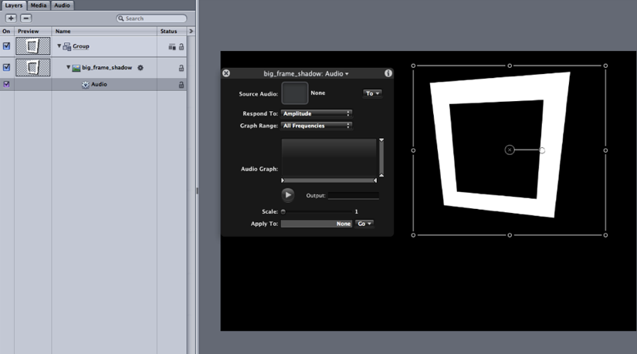Viewport: 637px width, 354px height.
Task: Click the Scale slider handle
Action: [x=283, y=211]
